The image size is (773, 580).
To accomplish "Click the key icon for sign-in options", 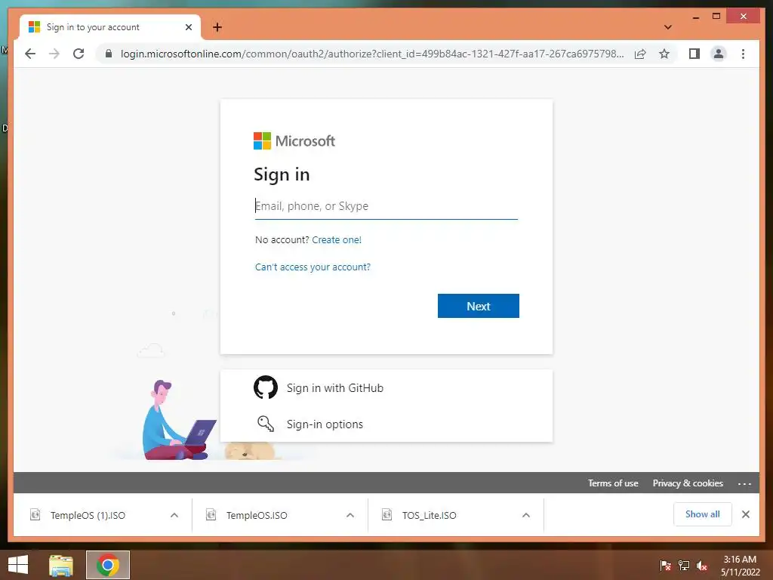I will tap(266, 424).
